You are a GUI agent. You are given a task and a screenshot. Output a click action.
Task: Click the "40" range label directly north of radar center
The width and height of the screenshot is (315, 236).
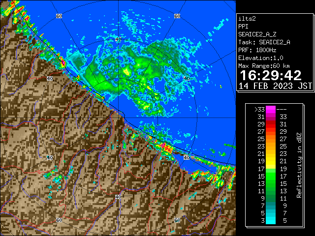(x=118, y=39)
